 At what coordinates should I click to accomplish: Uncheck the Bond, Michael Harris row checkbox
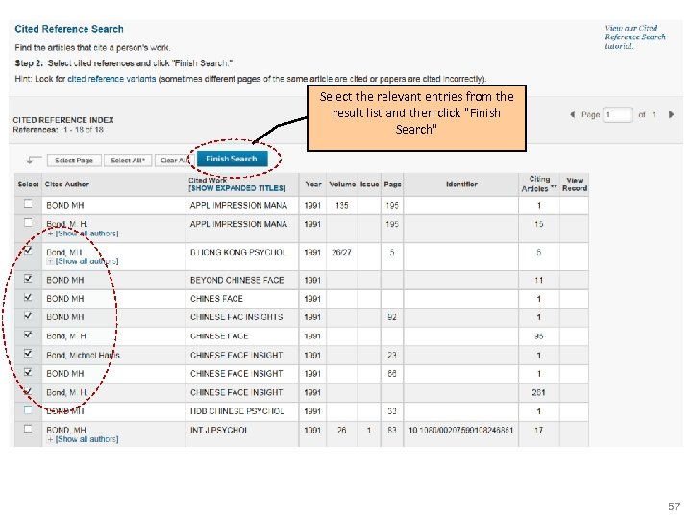coord(28,353)
